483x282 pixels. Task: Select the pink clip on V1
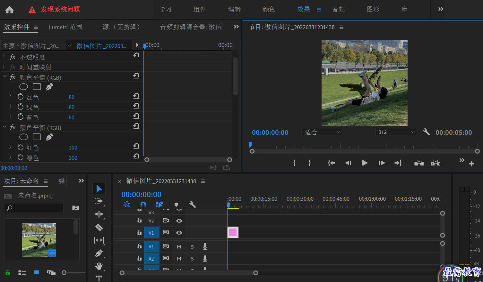pyautogui.click(x=233, y=232)
